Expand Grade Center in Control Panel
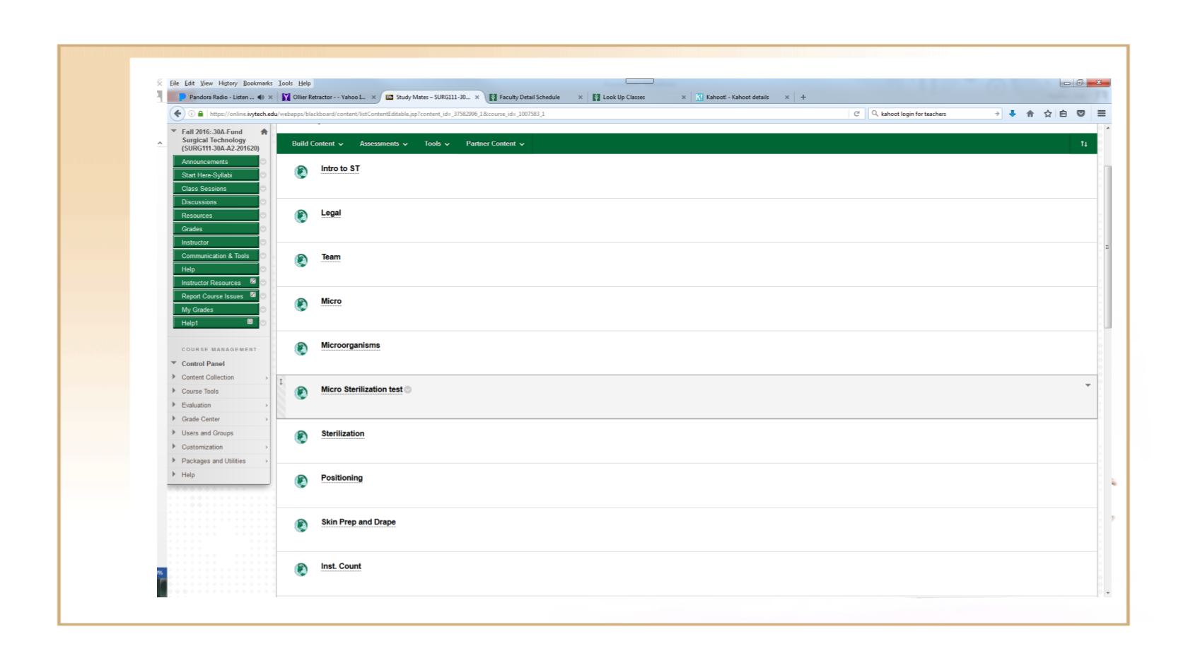1188x668 pixels. [x=201, y=419]
